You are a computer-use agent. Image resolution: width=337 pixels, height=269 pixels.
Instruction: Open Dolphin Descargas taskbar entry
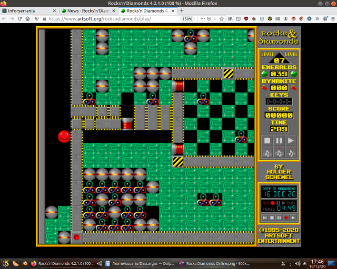pos(140,263)
